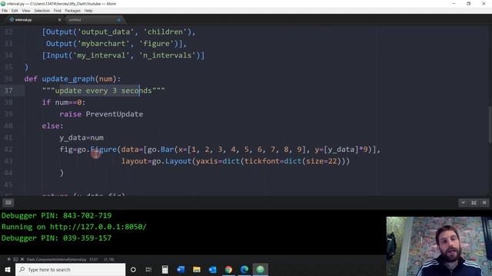Collapse the terminal panel with chevron
Viewport: 492px width, 276px height.
[x=463, y=202]
